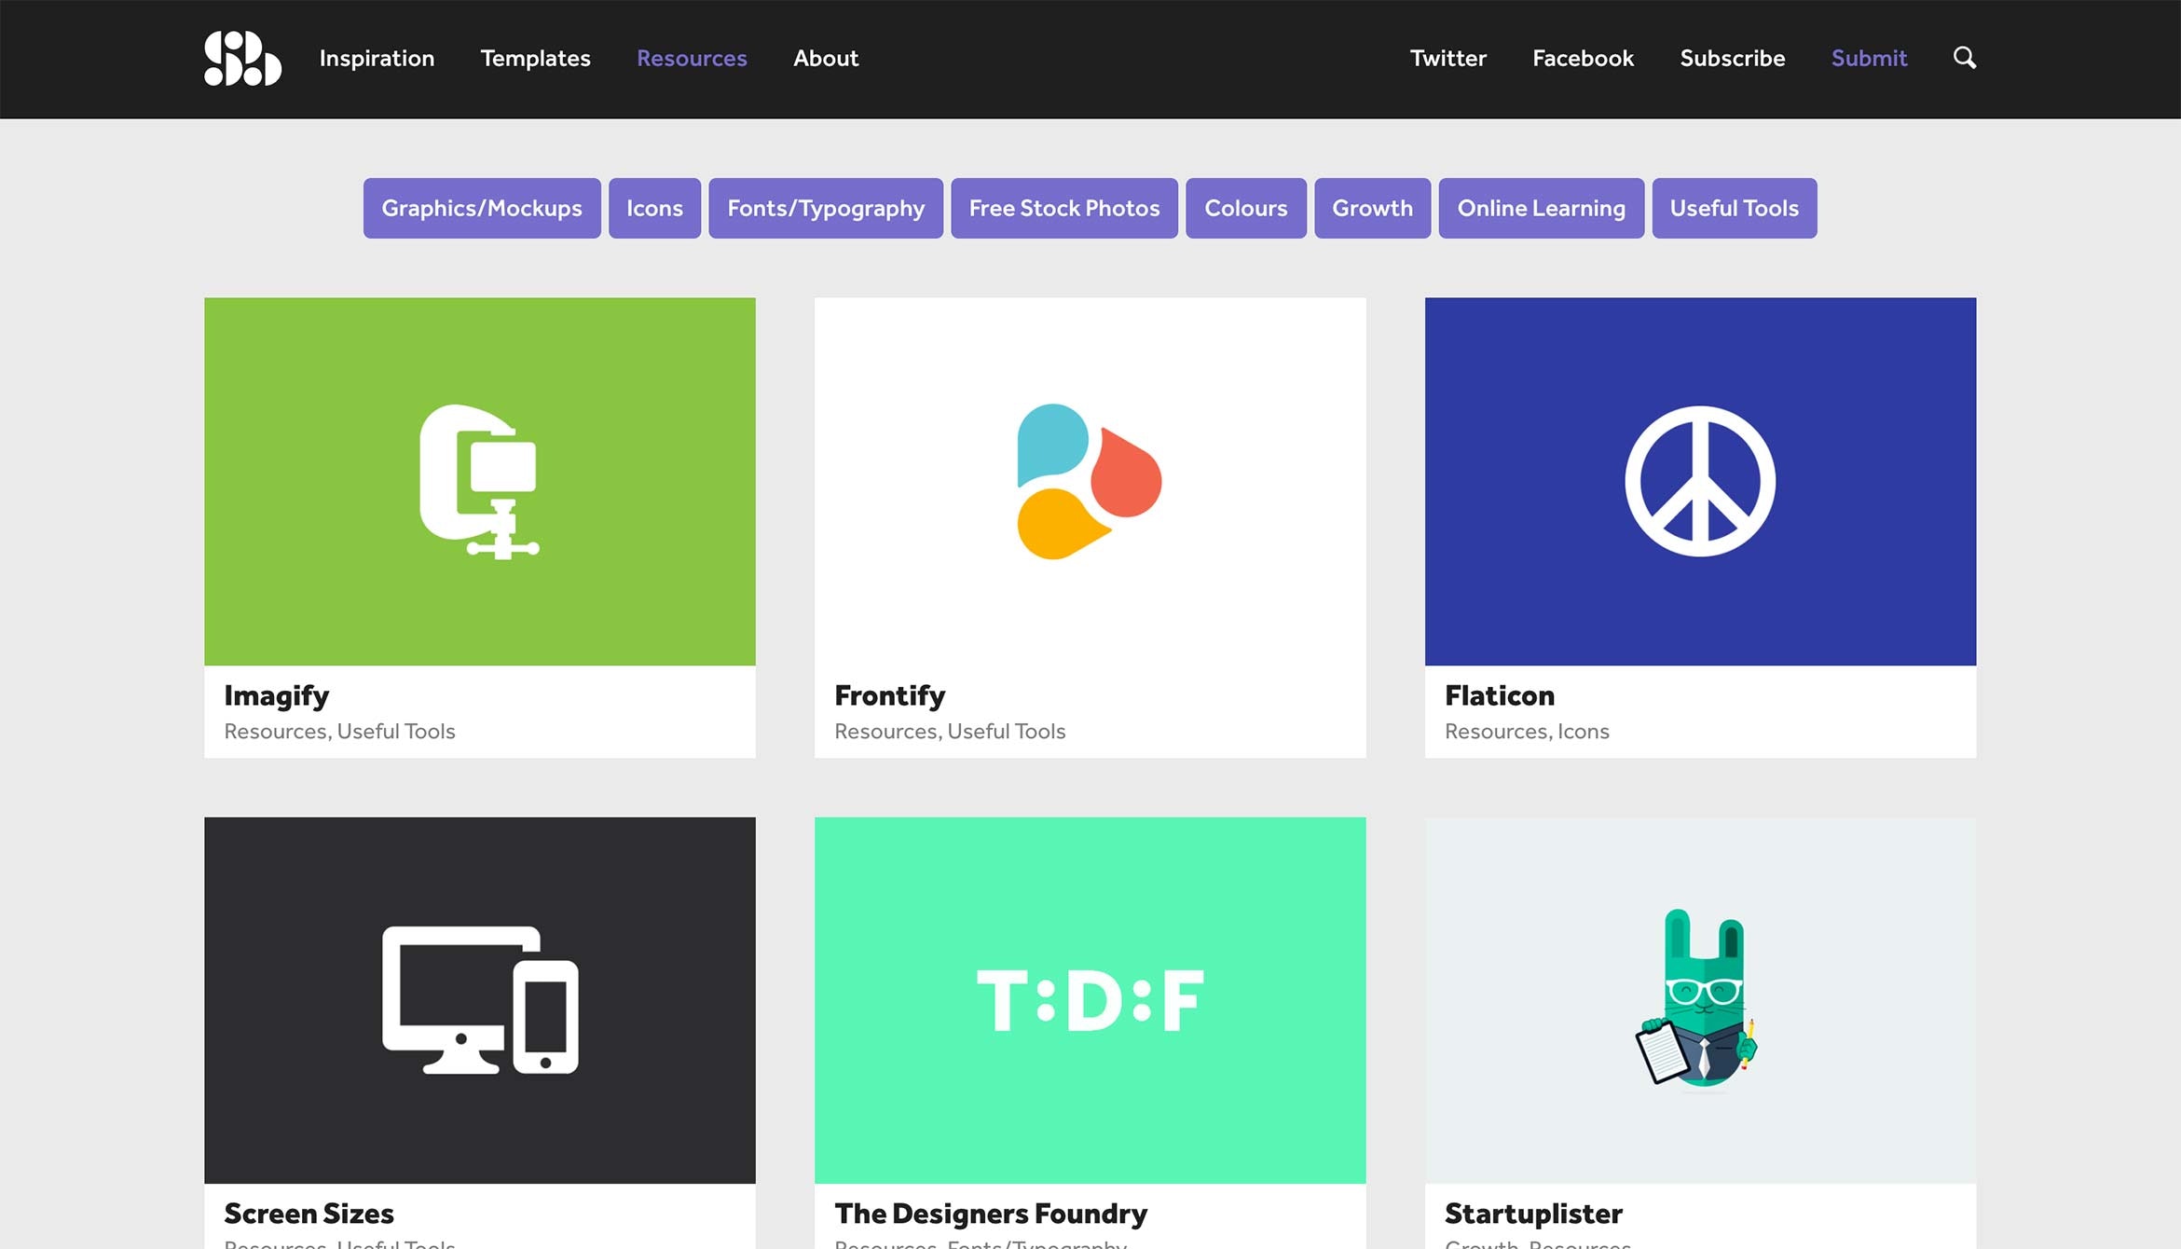Open the Subscribe link

1732,58
